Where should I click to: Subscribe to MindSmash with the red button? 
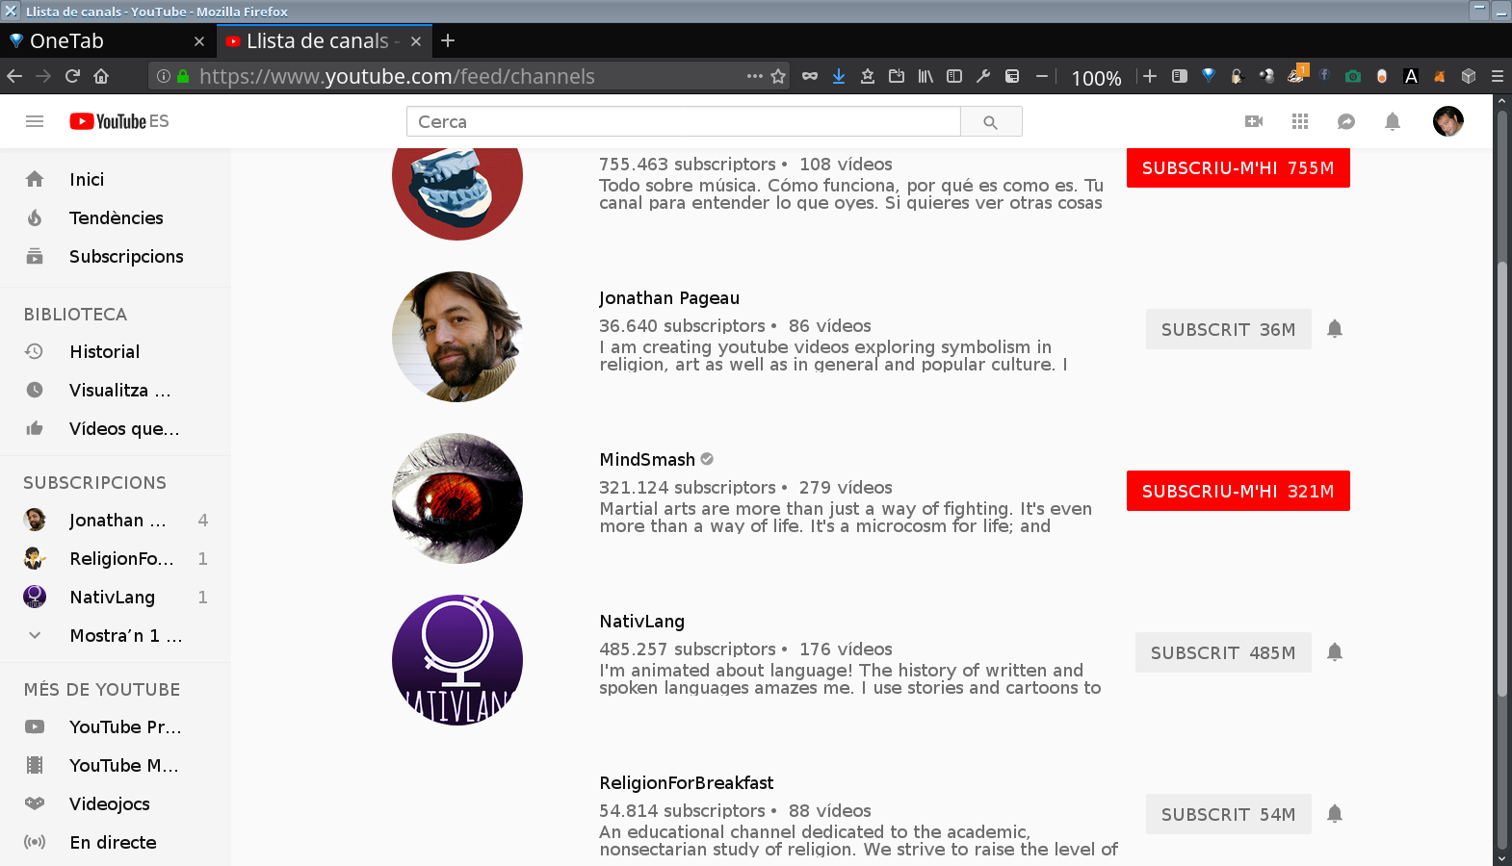tap(1238, 491)
